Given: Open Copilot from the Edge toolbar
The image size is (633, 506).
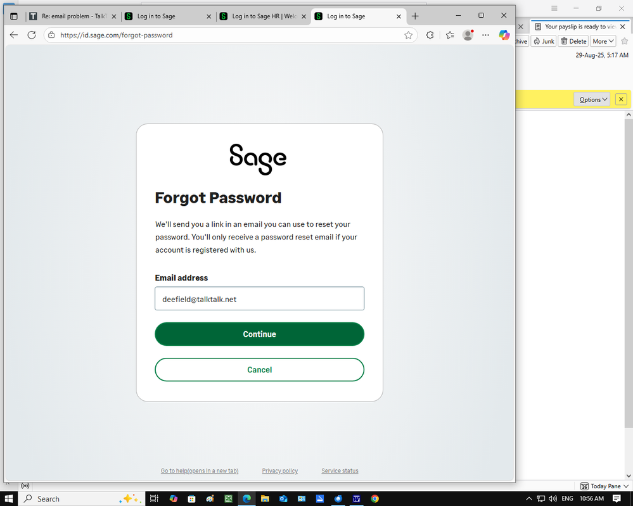Looking at the screenshot, I should pyautogui.click(x=504, y=35).
